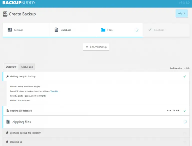Click the Zipping files loading spinner
Screen dimensions: 192x146
(185, 122)
